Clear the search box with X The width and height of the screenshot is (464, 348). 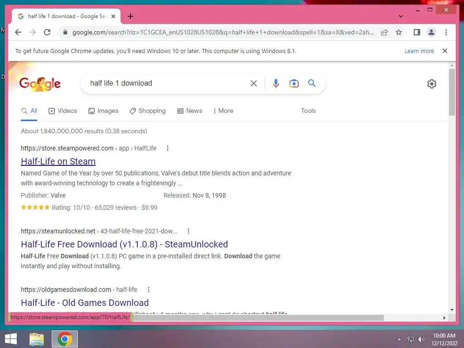pyautogui.click(x=254, y=83)
